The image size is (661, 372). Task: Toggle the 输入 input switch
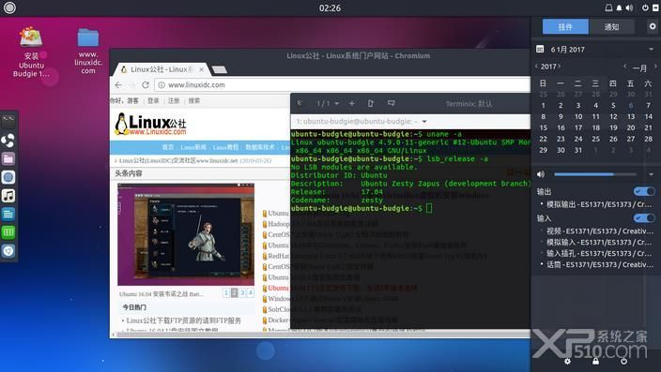pyautogui.click(x=644, y=218)
